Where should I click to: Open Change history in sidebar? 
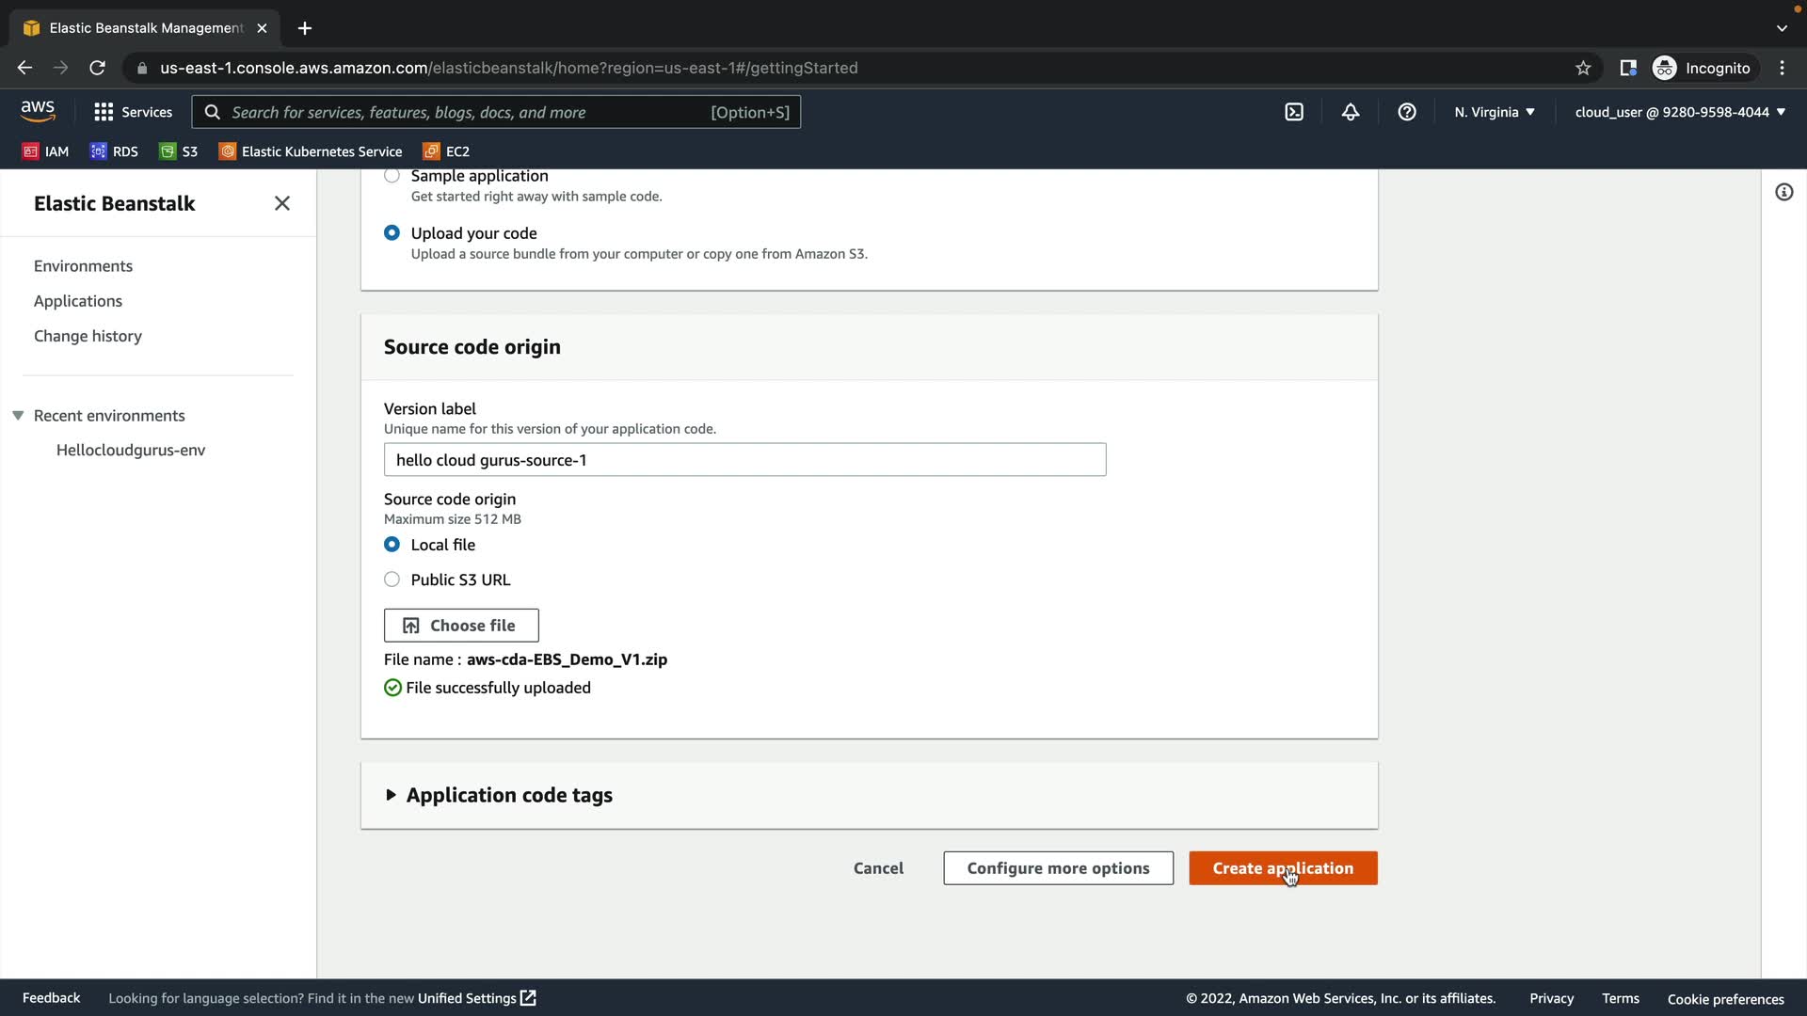88,336
